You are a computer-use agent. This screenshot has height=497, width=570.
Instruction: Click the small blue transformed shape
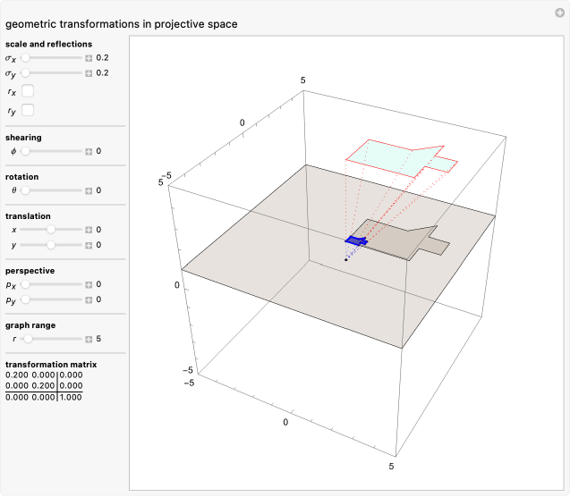357,240
